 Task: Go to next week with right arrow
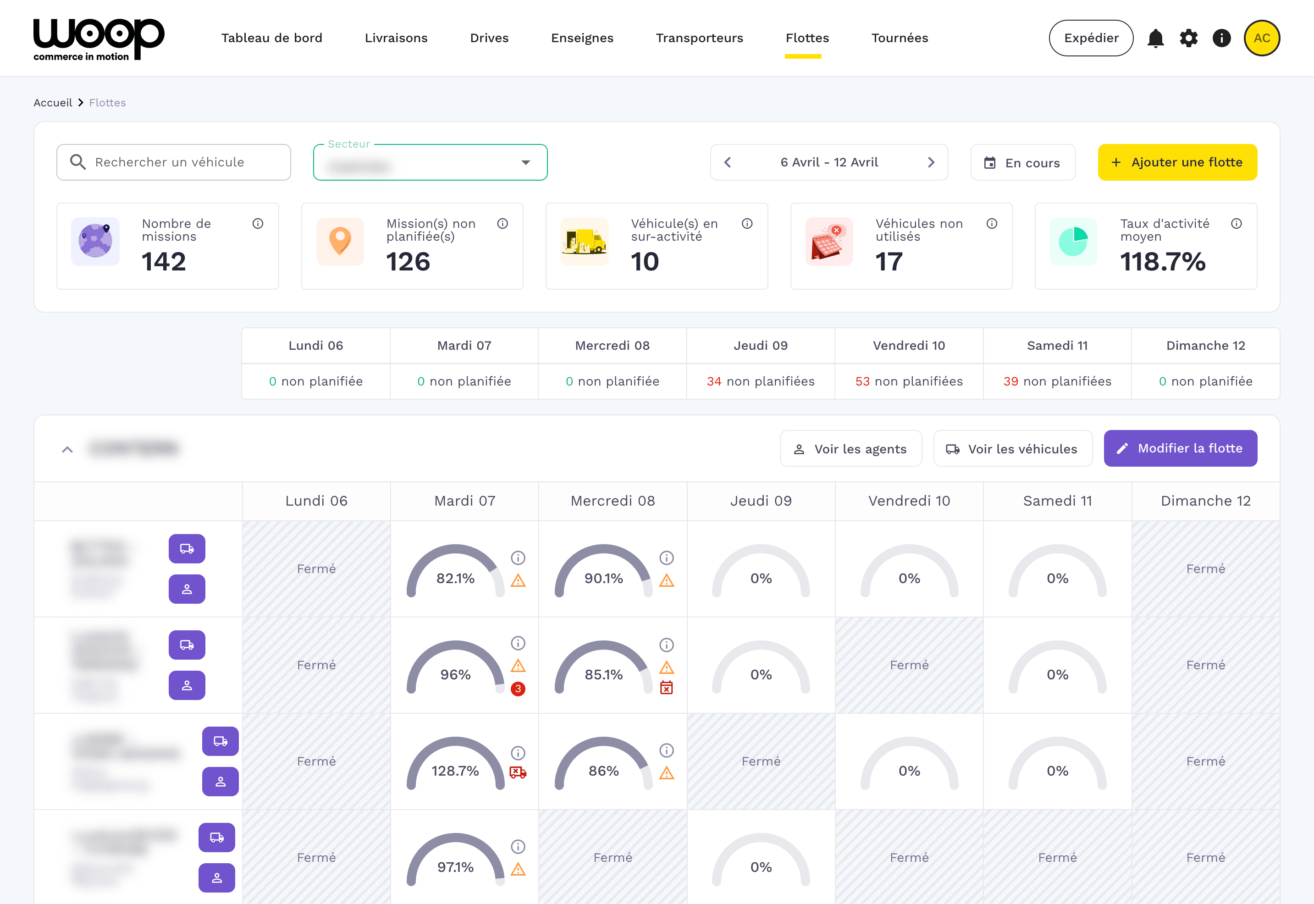pyautogui.click(x=931, y=163)
